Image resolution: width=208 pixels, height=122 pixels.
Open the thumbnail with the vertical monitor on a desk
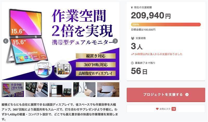pos(60,89)
